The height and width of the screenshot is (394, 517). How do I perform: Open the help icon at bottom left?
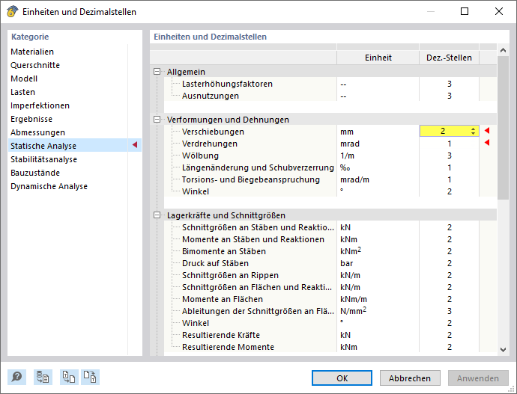click(x=16, y=378)
